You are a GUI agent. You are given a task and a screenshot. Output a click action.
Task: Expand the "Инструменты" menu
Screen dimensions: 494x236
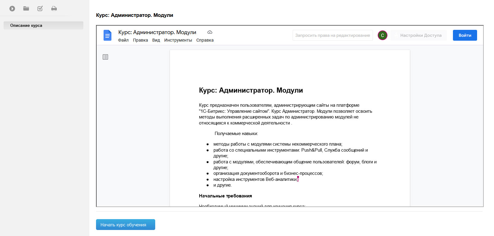pyautogui.click(x=178, y=40)
